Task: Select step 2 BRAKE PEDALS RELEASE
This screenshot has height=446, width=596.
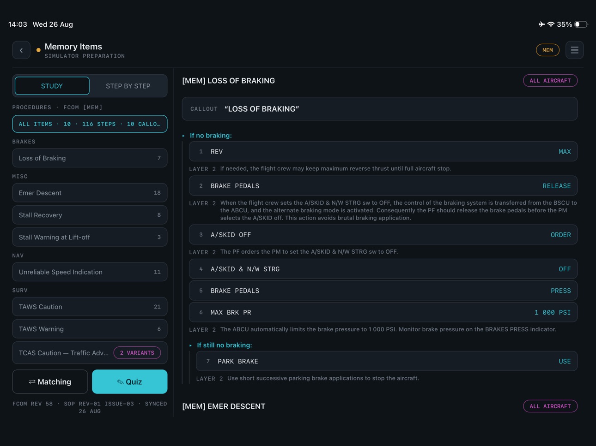Action: 383,186
